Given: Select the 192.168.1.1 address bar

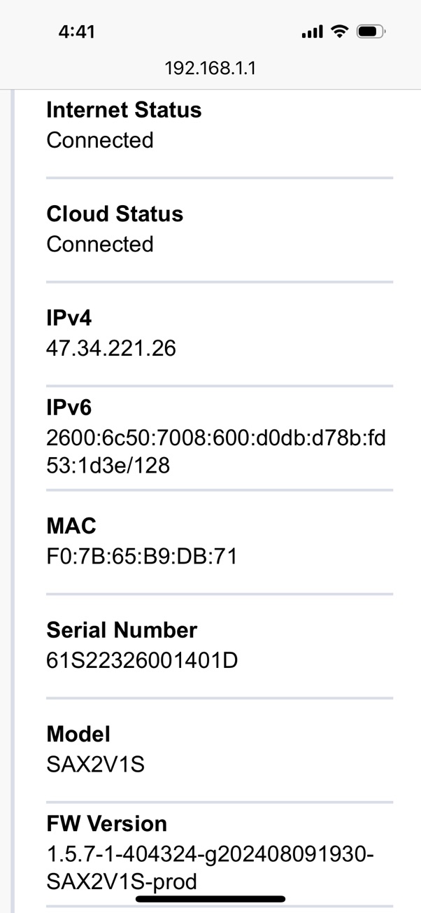Looking at the screenshot, I should point(210,68).
